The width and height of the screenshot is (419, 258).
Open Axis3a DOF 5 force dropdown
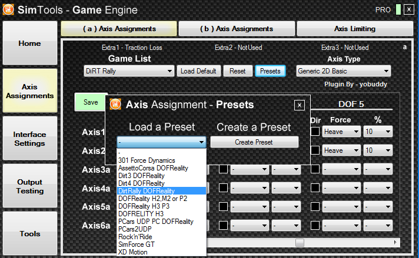[x=341, y=169]
